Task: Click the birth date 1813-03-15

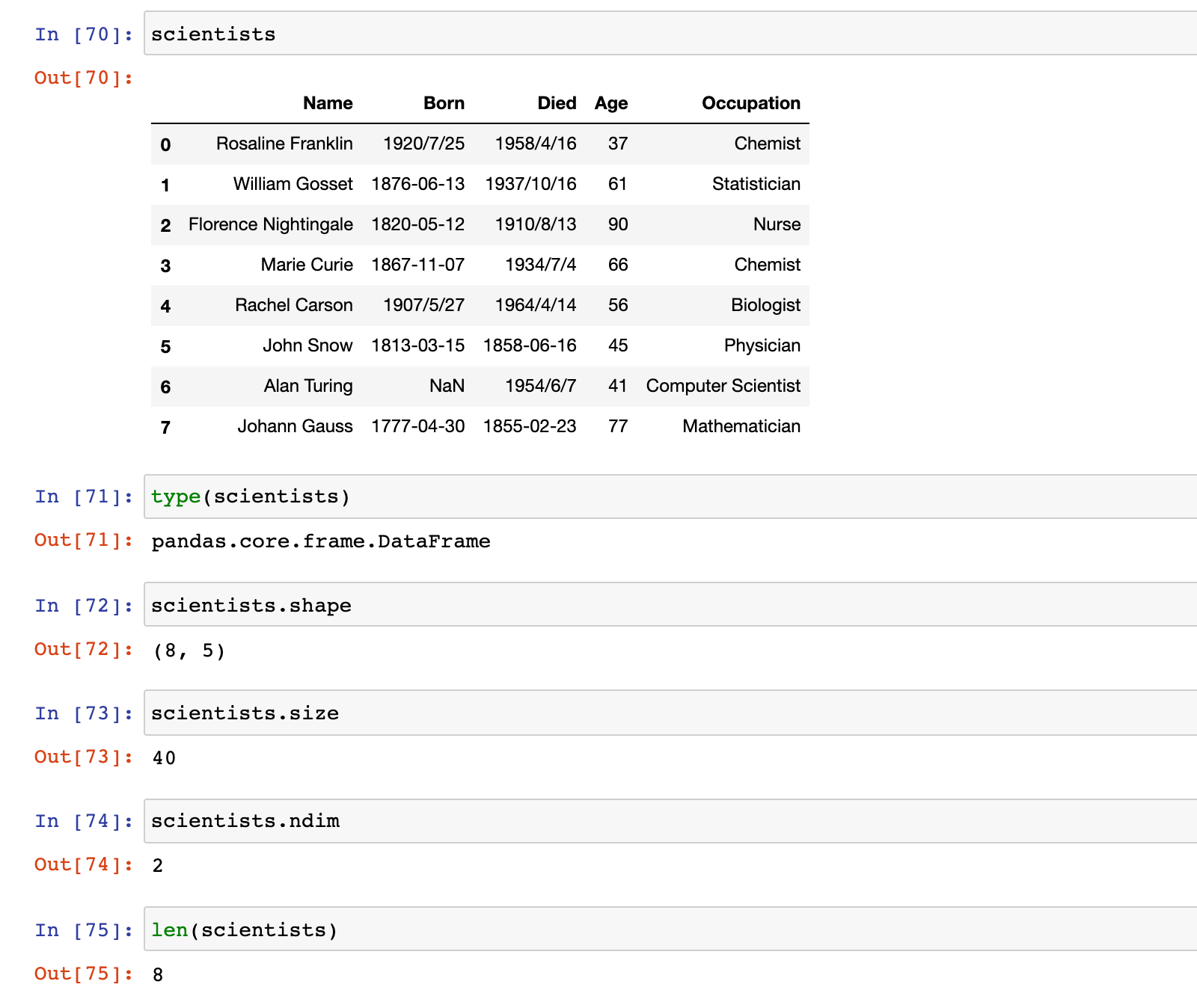Action: click(x=417, y=345)
